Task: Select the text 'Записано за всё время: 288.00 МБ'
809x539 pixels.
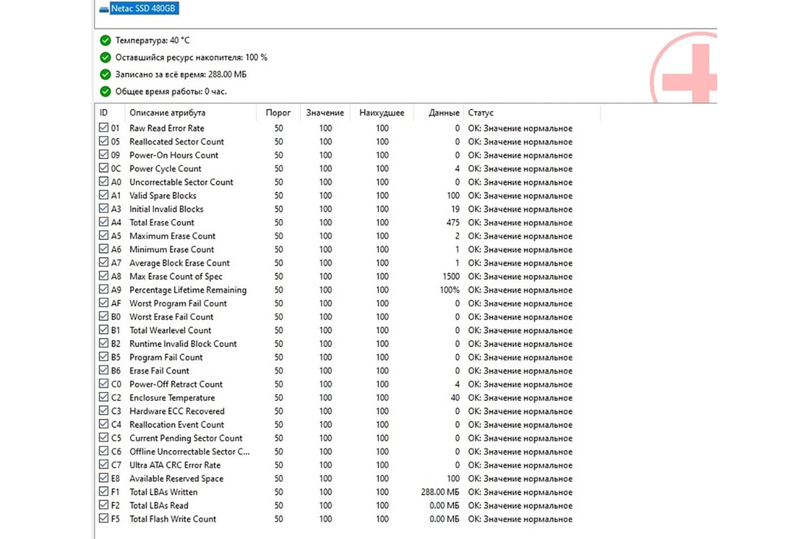Action: [x=181, y=74]
